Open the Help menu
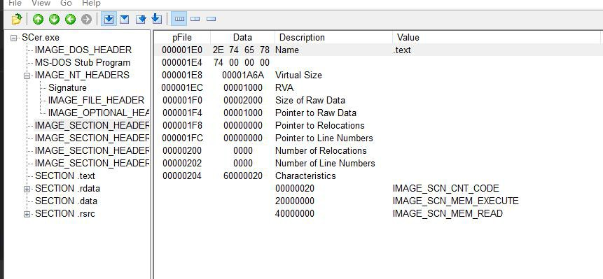 91,3
